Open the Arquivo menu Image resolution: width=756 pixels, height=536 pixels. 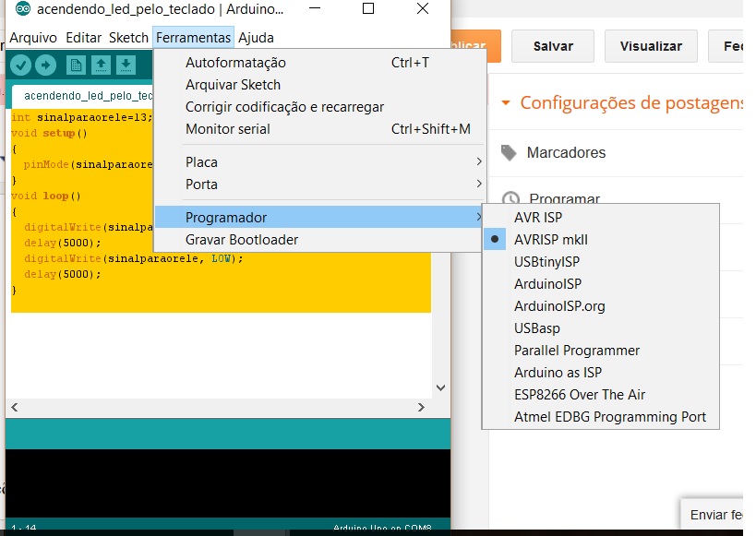coord(32,37)
